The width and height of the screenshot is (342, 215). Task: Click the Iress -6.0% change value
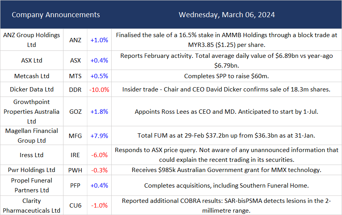(x=99, y=155)
